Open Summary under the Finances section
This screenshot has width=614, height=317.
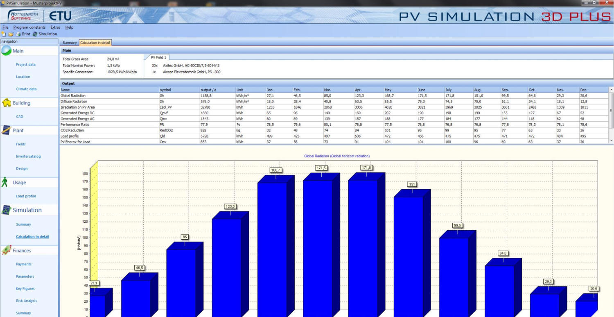click(23, 313)
